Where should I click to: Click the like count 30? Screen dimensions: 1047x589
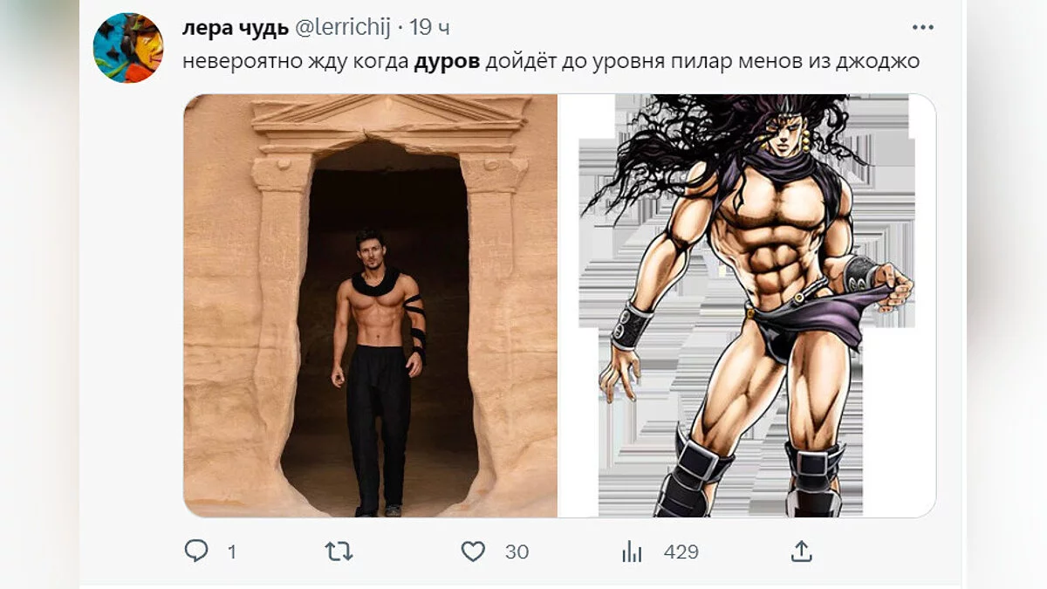tap(517, 551)
